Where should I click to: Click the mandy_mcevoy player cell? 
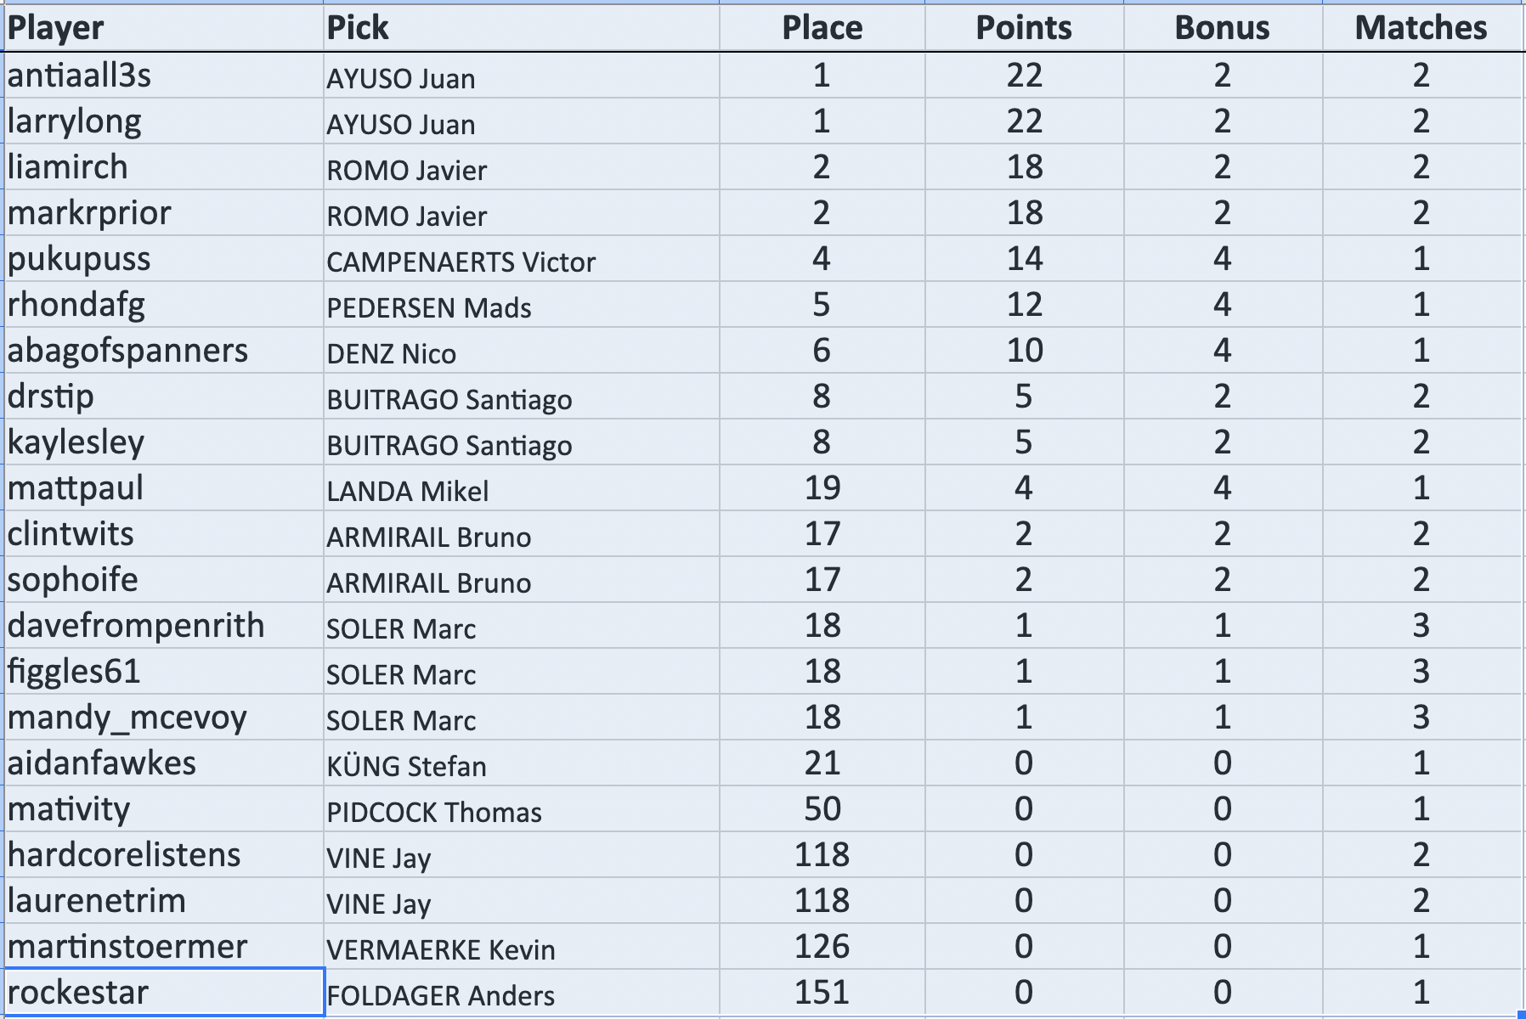(127, 718)
